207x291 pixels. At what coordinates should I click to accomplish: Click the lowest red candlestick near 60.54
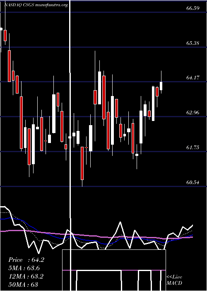click(82, 163)
